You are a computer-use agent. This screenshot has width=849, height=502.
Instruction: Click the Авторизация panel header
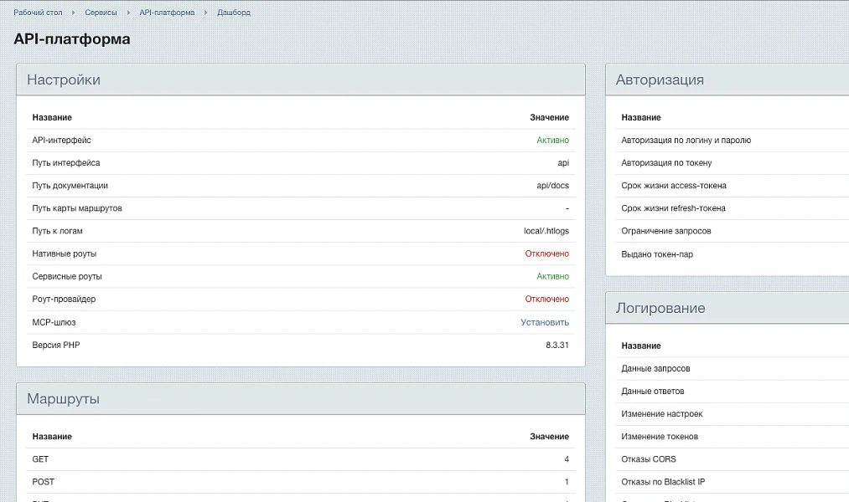click(x=727, y=79)
